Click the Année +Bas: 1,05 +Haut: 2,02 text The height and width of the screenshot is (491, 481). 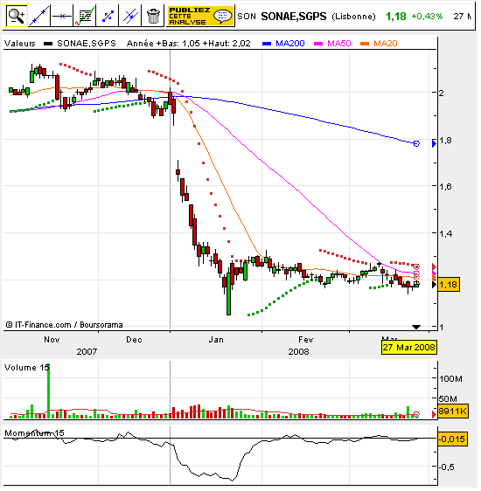[189, 44]
